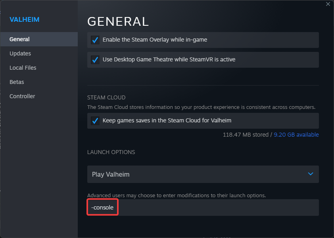The height and width of the screenshot is (238, 334).
Task: View the Controller settings tab
Action: (x=22, y=96)
